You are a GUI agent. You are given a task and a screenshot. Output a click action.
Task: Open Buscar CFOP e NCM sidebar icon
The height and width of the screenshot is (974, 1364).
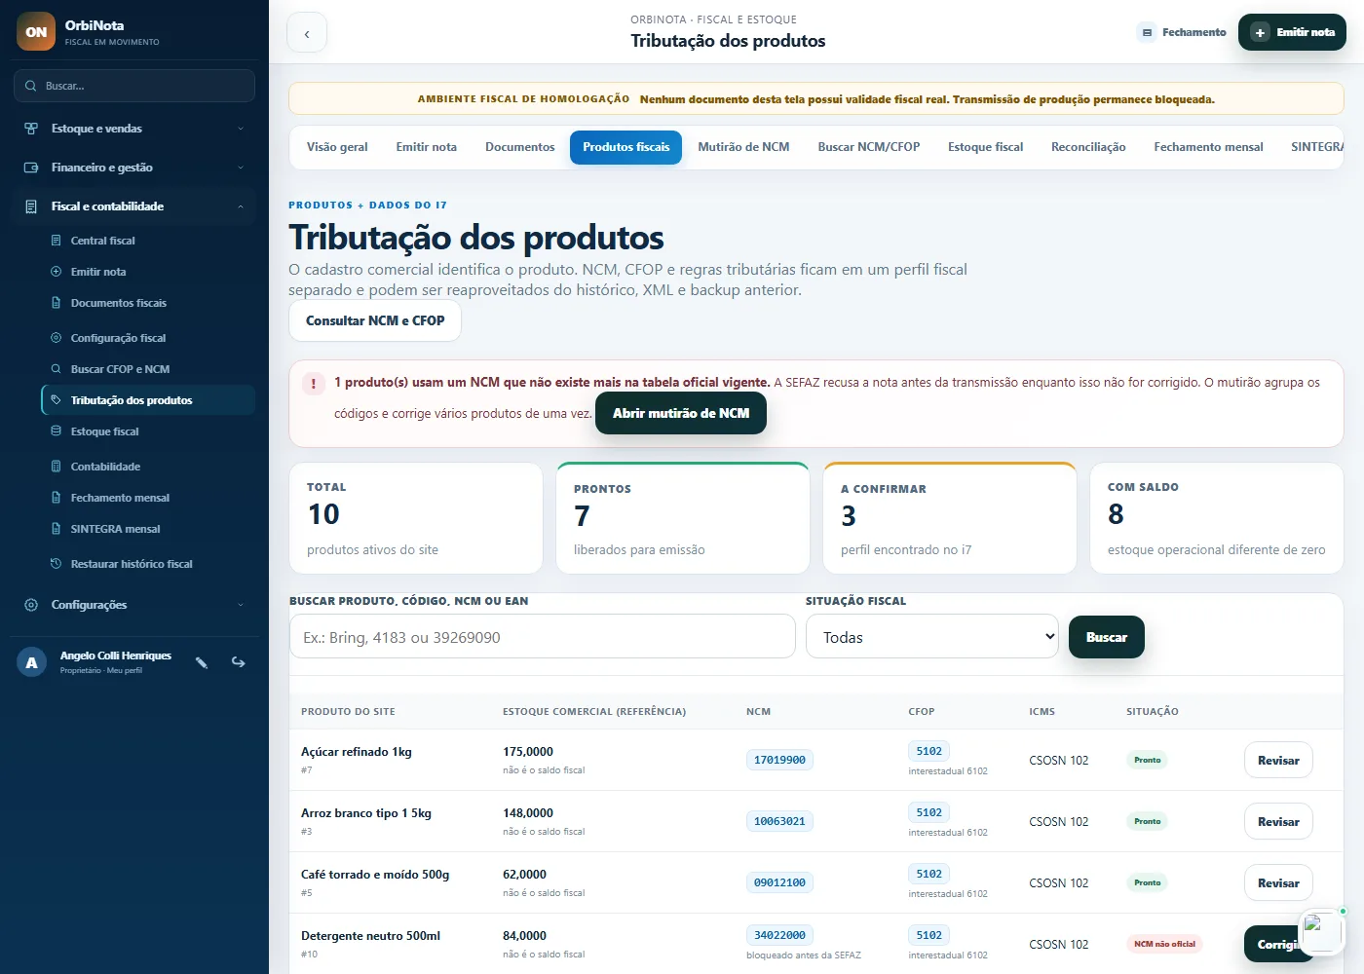pos(56,369)
